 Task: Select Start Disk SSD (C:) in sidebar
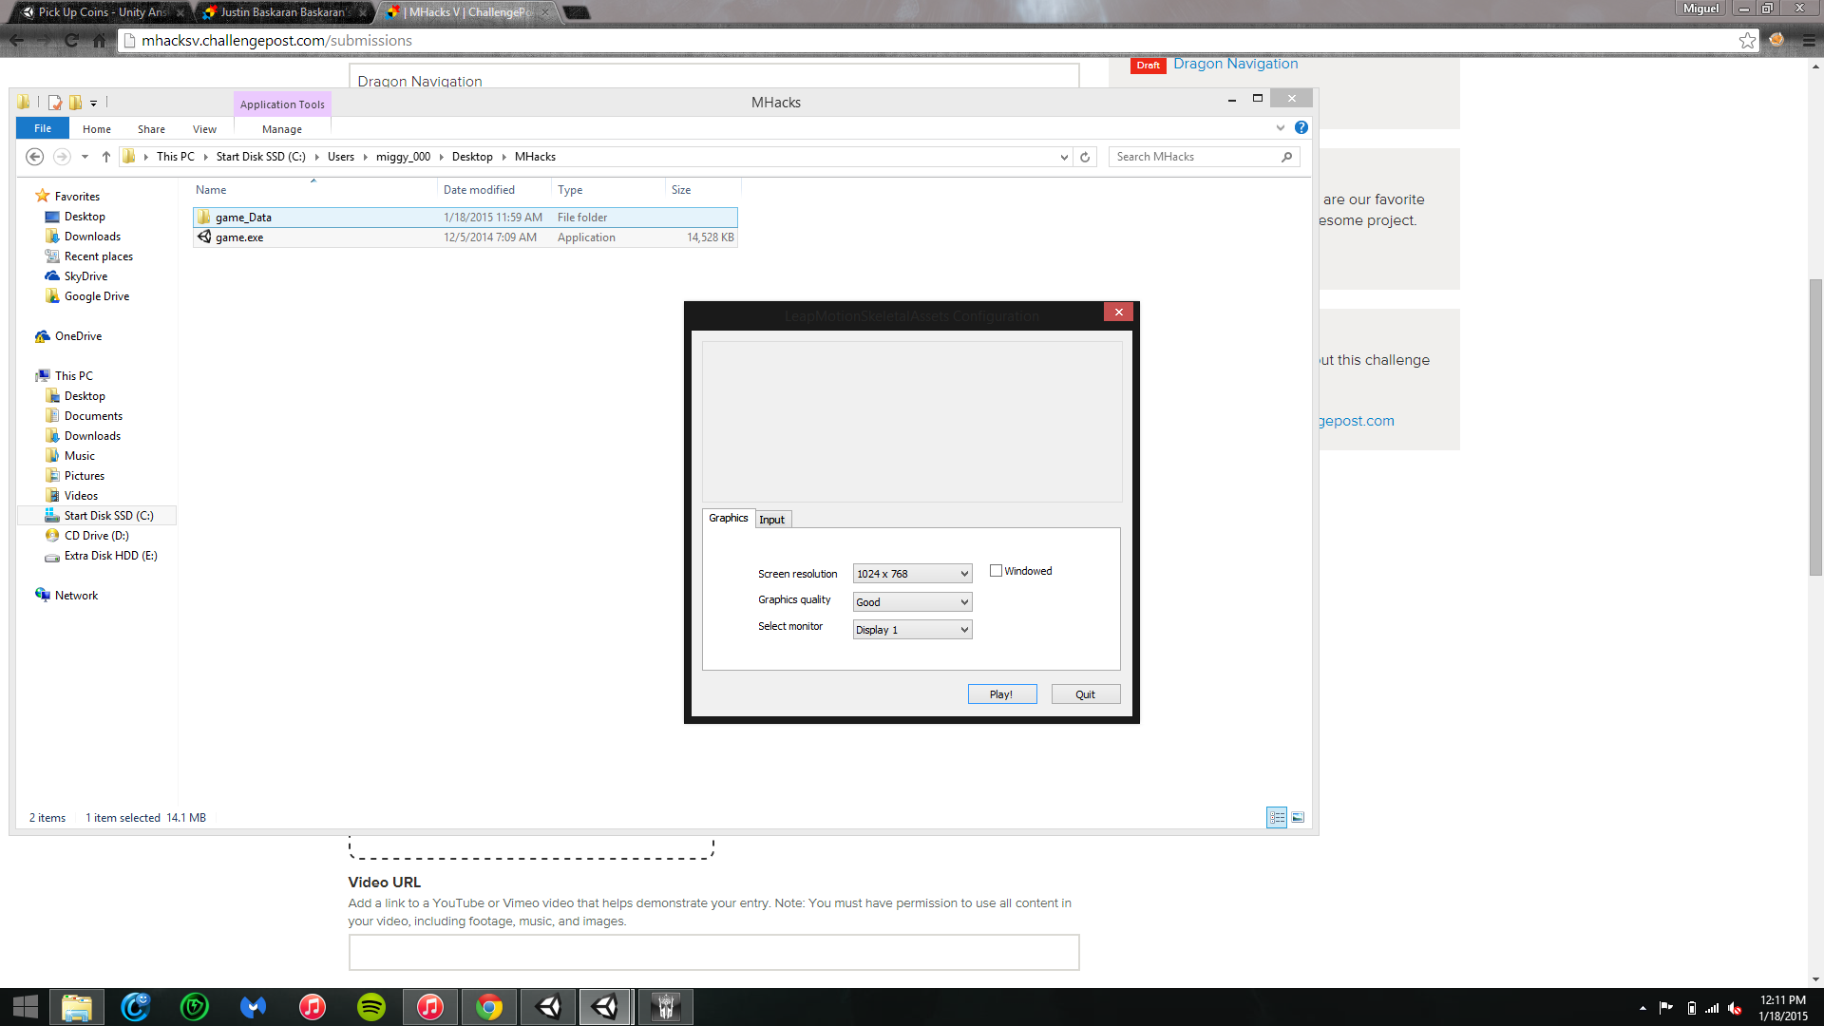point(108,516)
